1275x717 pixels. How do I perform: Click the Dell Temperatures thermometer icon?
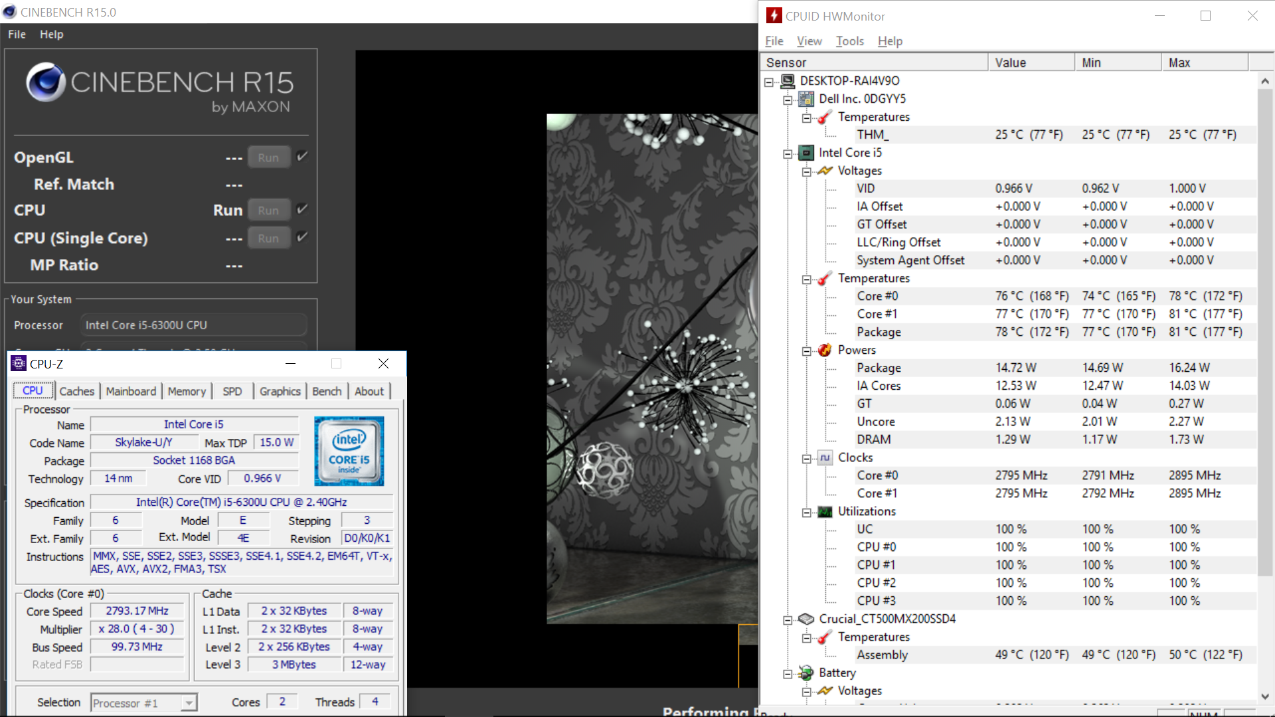click(x=825, y=117)
